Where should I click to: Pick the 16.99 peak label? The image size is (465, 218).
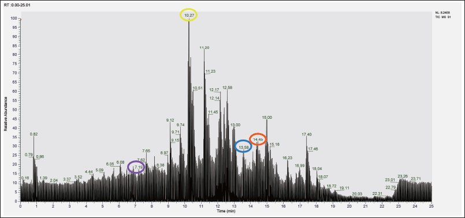(x=300, y=166)
